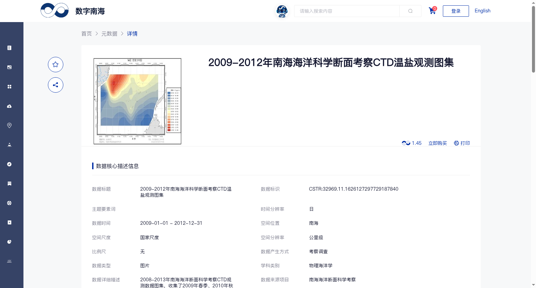Click the 登录 login button
The height and width of the screenshot is (288, 536).
(456, 11)
